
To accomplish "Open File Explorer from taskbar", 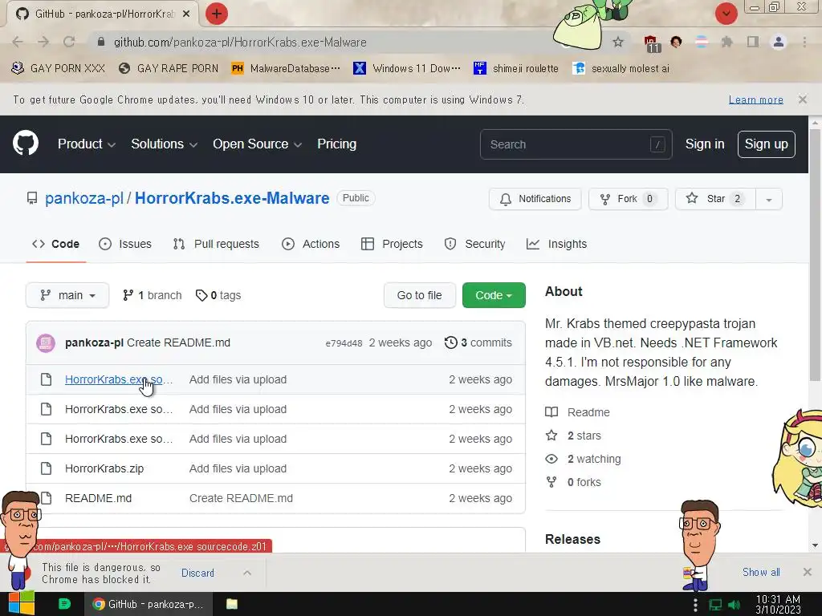I will point(232,604).
